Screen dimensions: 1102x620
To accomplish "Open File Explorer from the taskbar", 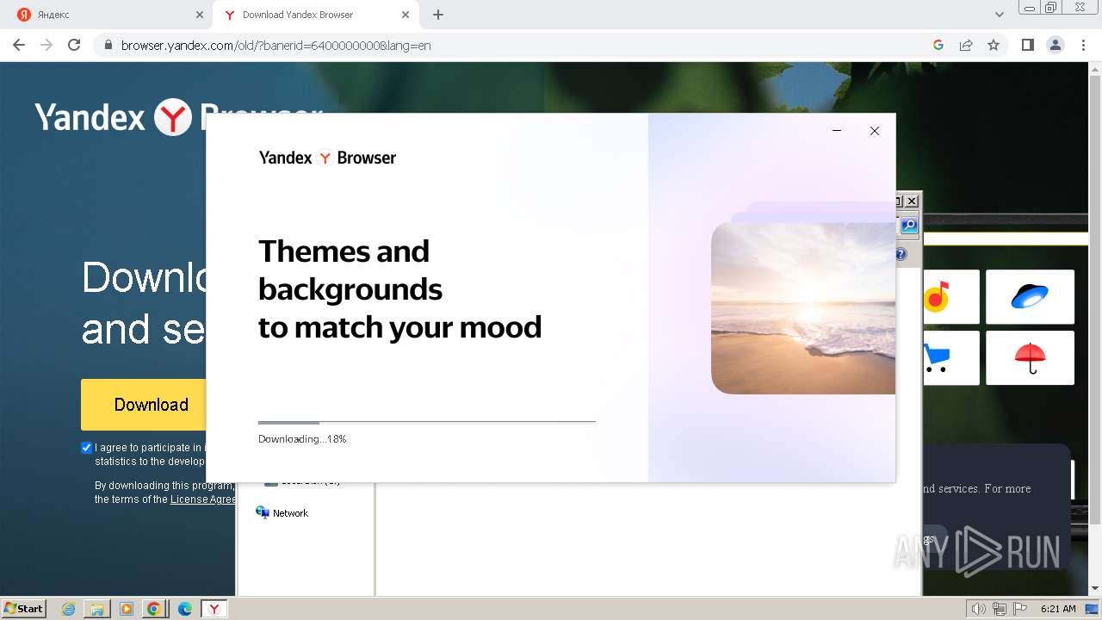I will point(97,609).
